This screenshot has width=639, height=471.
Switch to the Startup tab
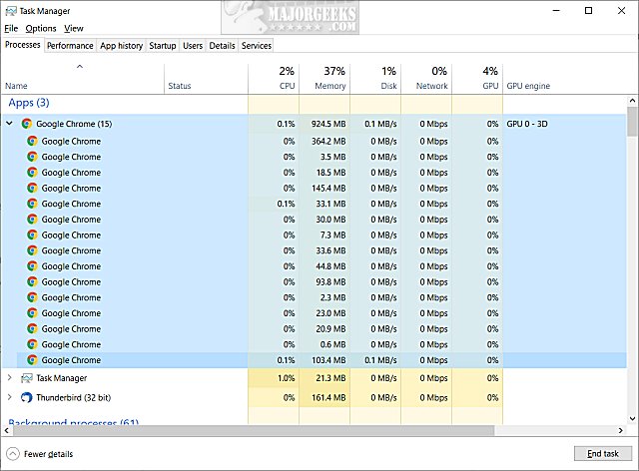point(163,46)
